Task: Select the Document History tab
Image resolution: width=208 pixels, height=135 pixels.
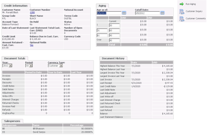Action: (113, 58)
